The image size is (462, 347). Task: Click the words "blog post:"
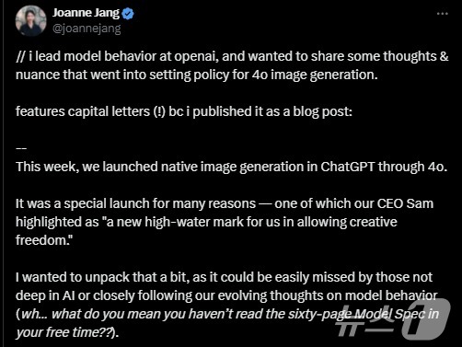click(x=322, y=111)
